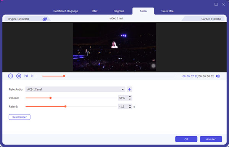Decrease the Retard delay value
This screenshot has width=229, height=147.
130,108
